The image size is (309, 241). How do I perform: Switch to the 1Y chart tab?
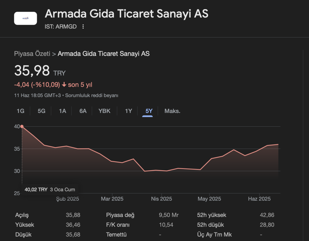pyautogui.click(x=129, y=111)
